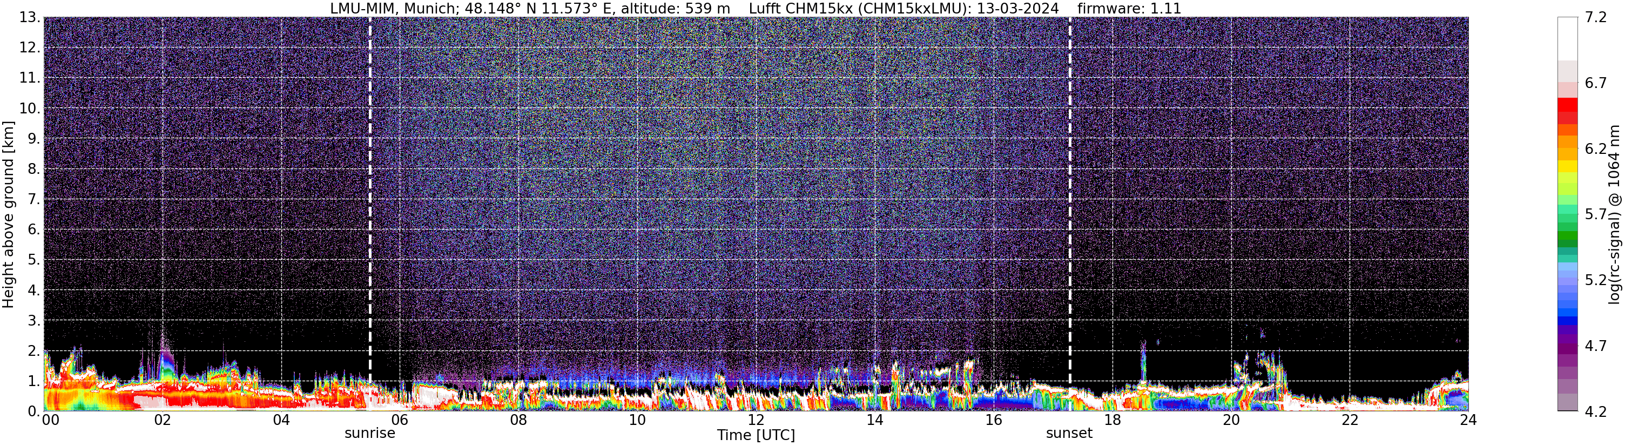Image resolution: width=1625 pixels, height=446 pixels.
Task: Click the 'Time [UTC]' axis label
Action: coord(756,435)
